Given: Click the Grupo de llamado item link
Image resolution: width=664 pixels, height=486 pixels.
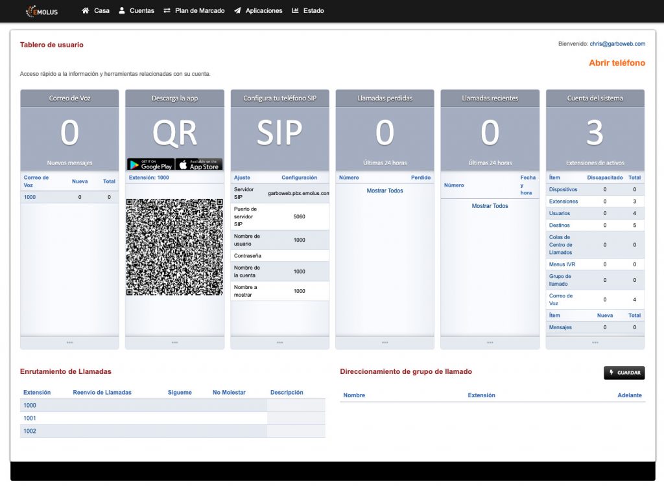Looking at the screenshot, I should (560, 280).
